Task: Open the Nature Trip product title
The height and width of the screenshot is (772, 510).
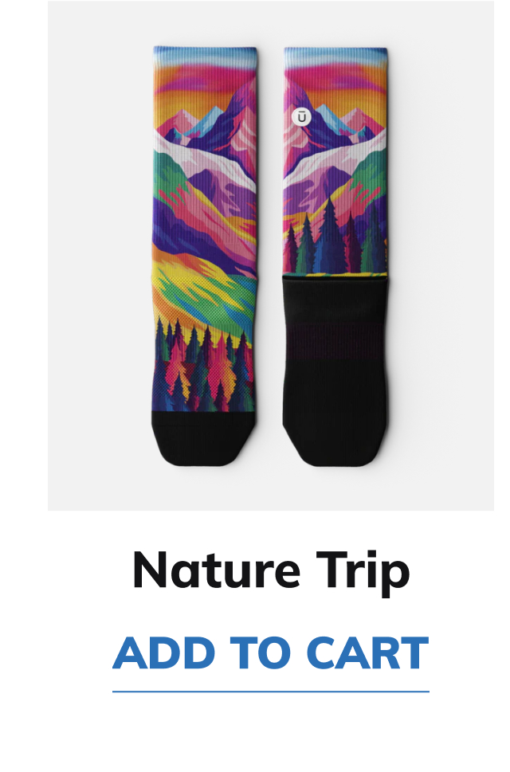Action: [x=271, y=571]
